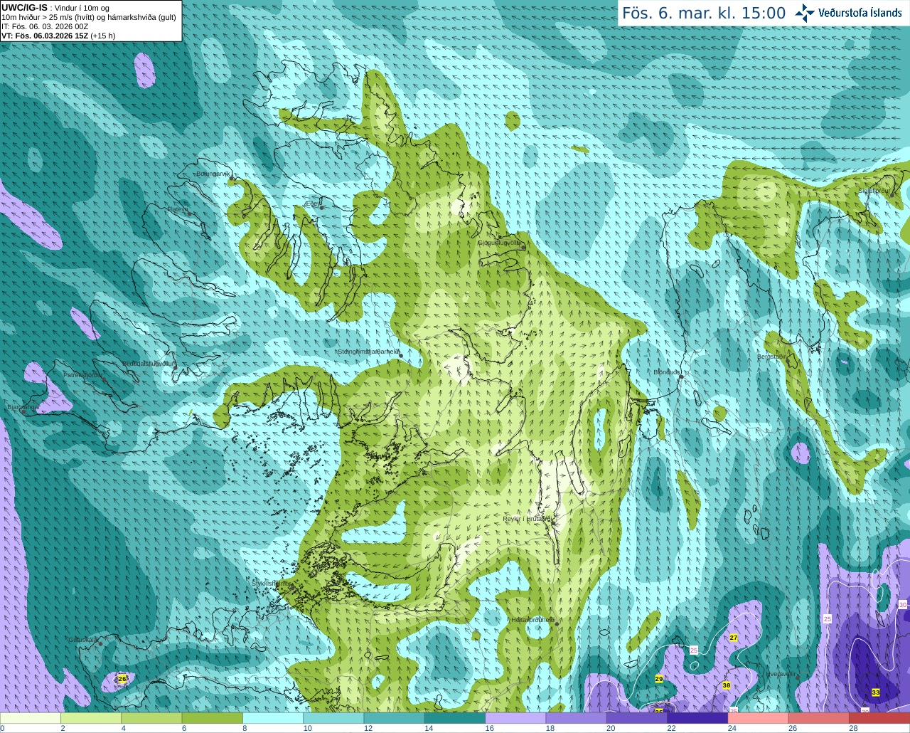Click the Steingrímsfjarðarheiði station label
This screenshot has width=910, height=733.
[x=368, y=352]
